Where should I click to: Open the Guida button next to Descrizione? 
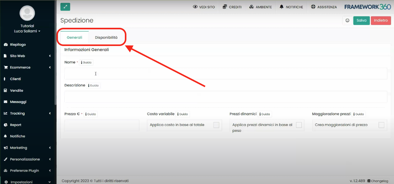pos(93,86)
